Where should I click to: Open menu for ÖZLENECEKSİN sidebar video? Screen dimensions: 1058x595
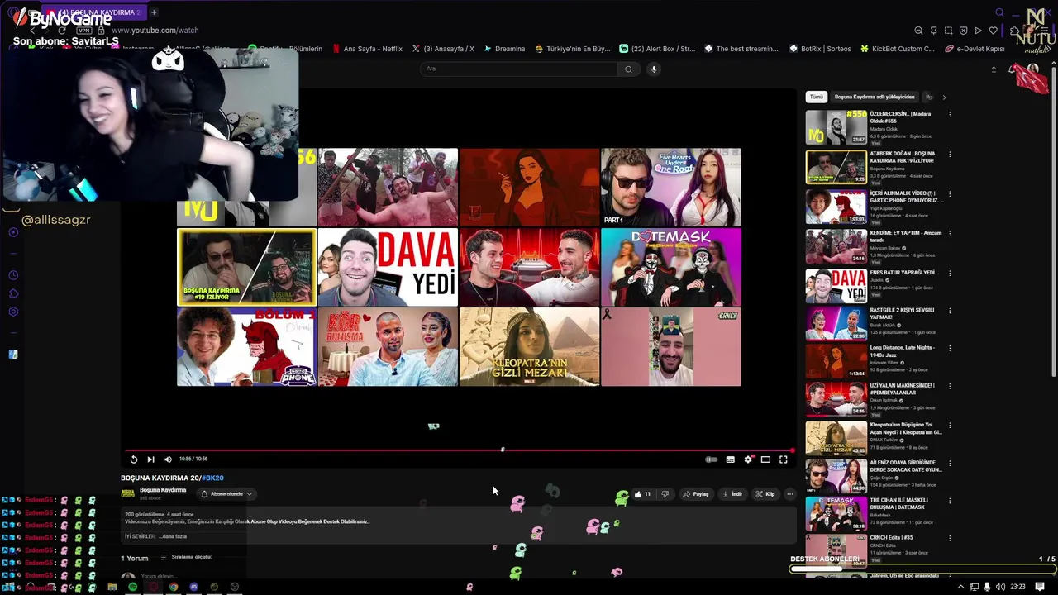point(950,115)
